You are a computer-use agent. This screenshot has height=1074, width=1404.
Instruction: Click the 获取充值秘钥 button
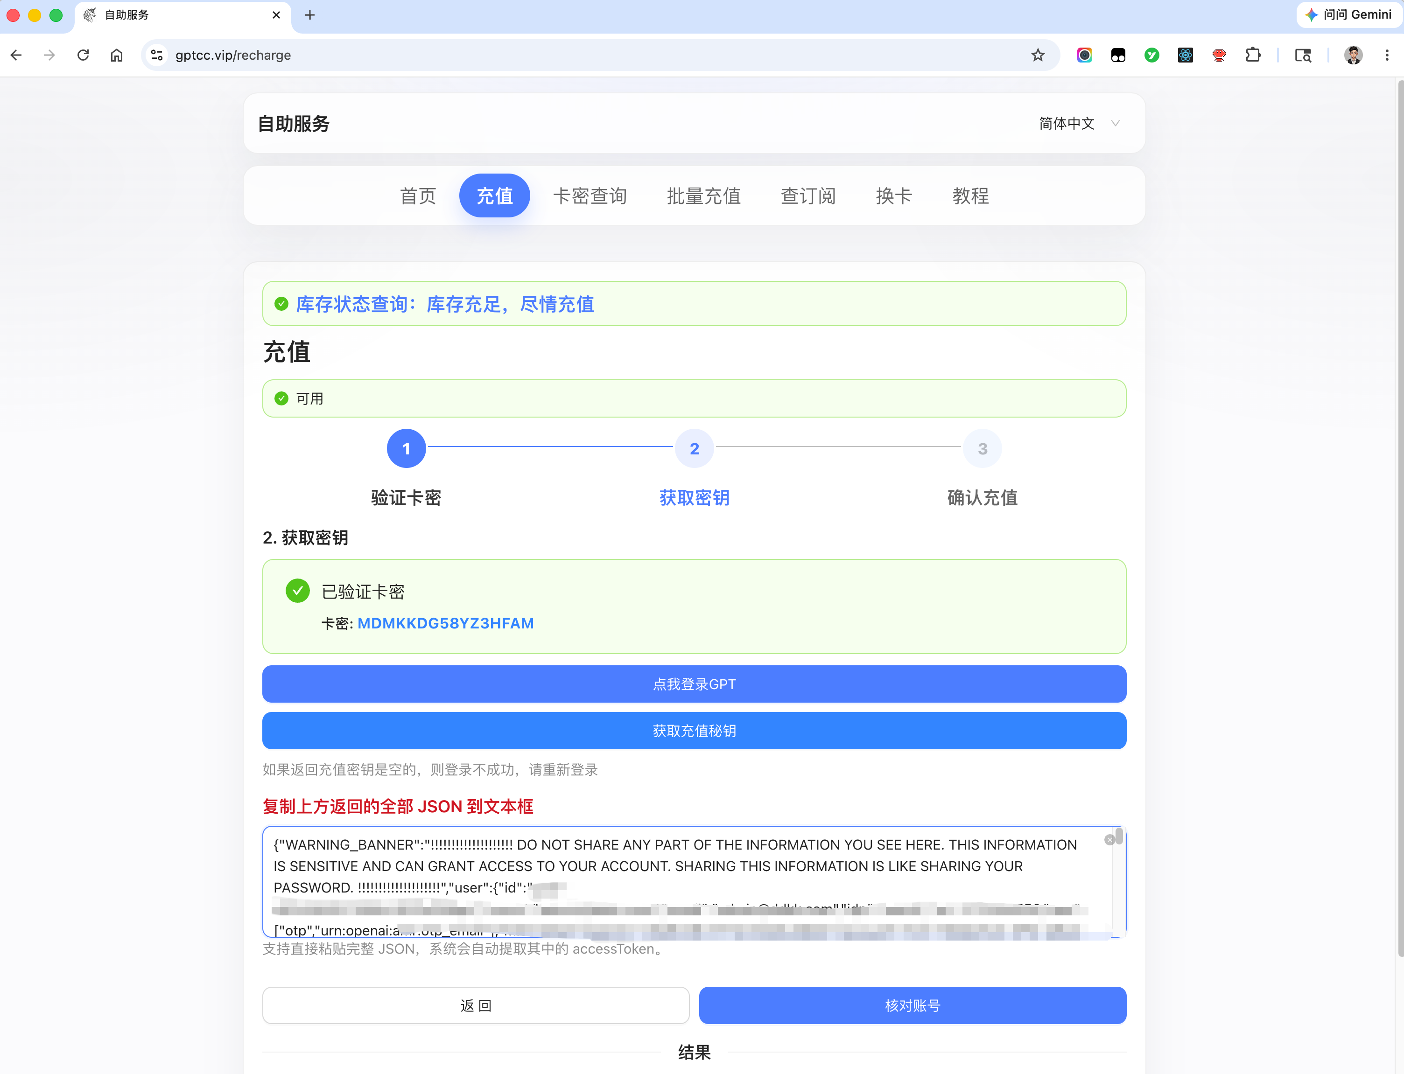pyautogui.click(x=694, y=731)
